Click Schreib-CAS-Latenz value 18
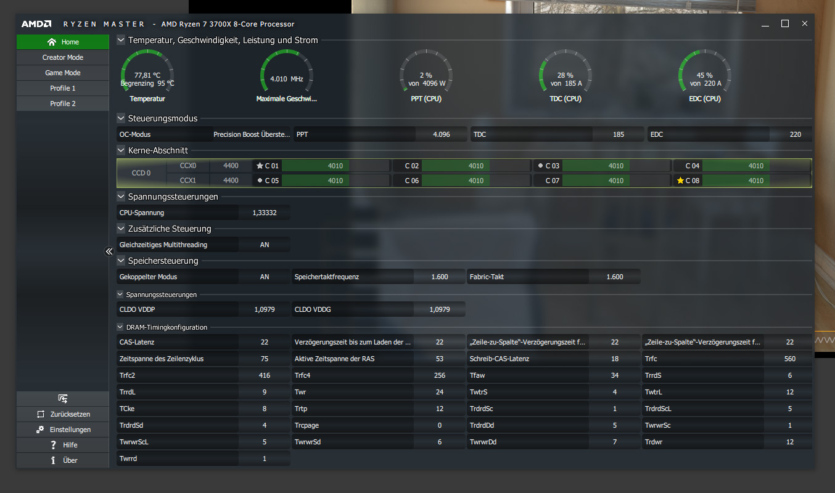 point(615,359)
